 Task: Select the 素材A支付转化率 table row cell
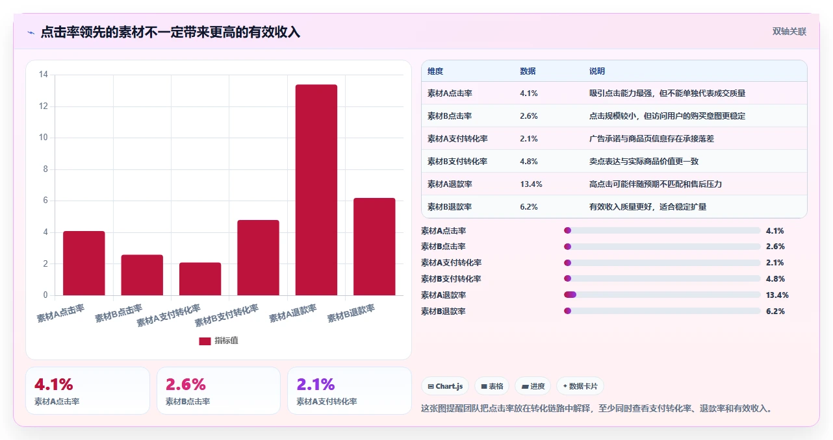click(x=457, y=139)
